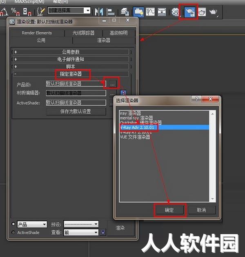Open the layer manager icon

[x=125, y=12]
